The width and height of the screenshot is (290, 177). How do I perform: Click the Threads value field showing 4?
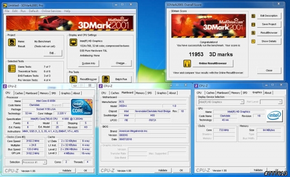pyautogui.click(x=87, y=162)
